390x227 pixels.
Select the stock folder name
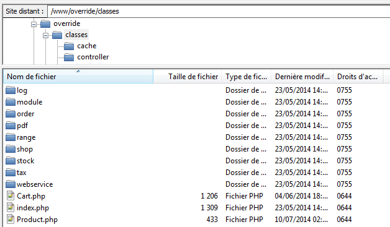[25, 161]
